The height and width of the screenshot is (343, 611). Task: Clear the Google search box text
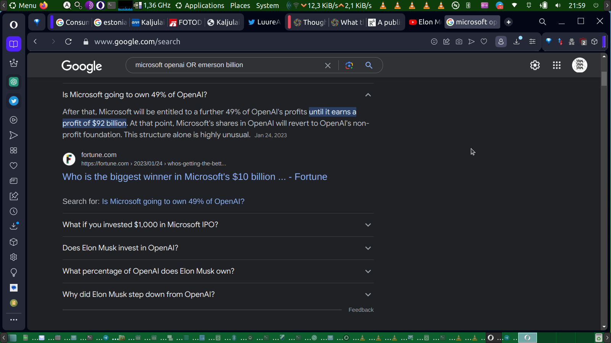pos(328,65)
